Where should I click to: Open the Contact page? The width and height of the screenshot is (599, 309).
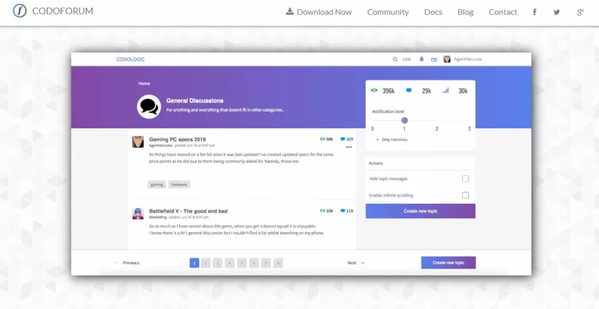pyautogui.click(x=502, y=12)
